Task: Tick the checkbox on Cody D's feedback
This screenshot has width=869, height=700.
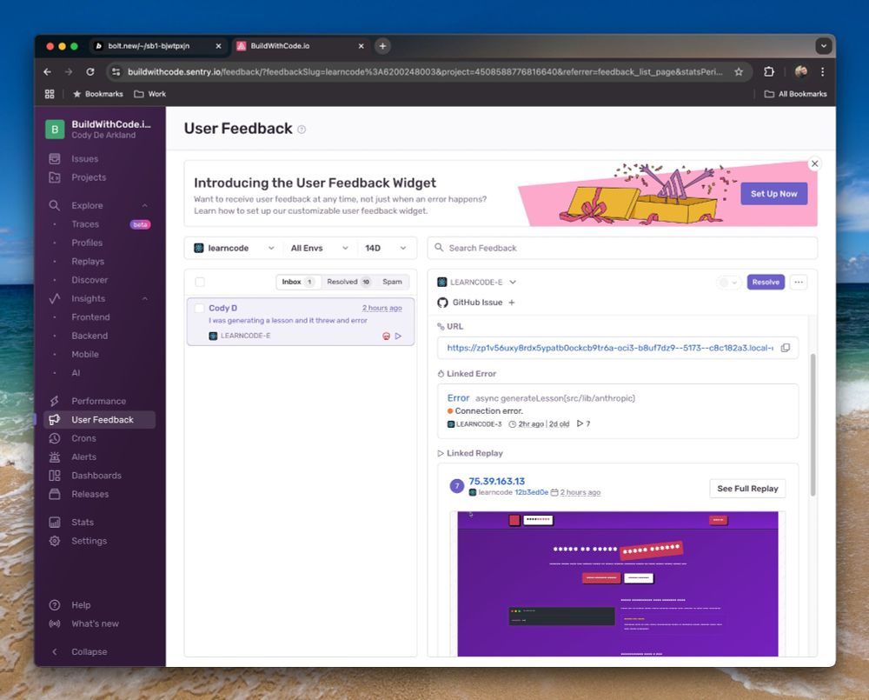Action: (199, 308)
